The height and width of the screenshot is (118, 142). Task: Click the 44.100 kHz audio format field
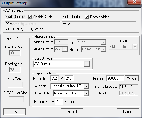click(33, 29)
